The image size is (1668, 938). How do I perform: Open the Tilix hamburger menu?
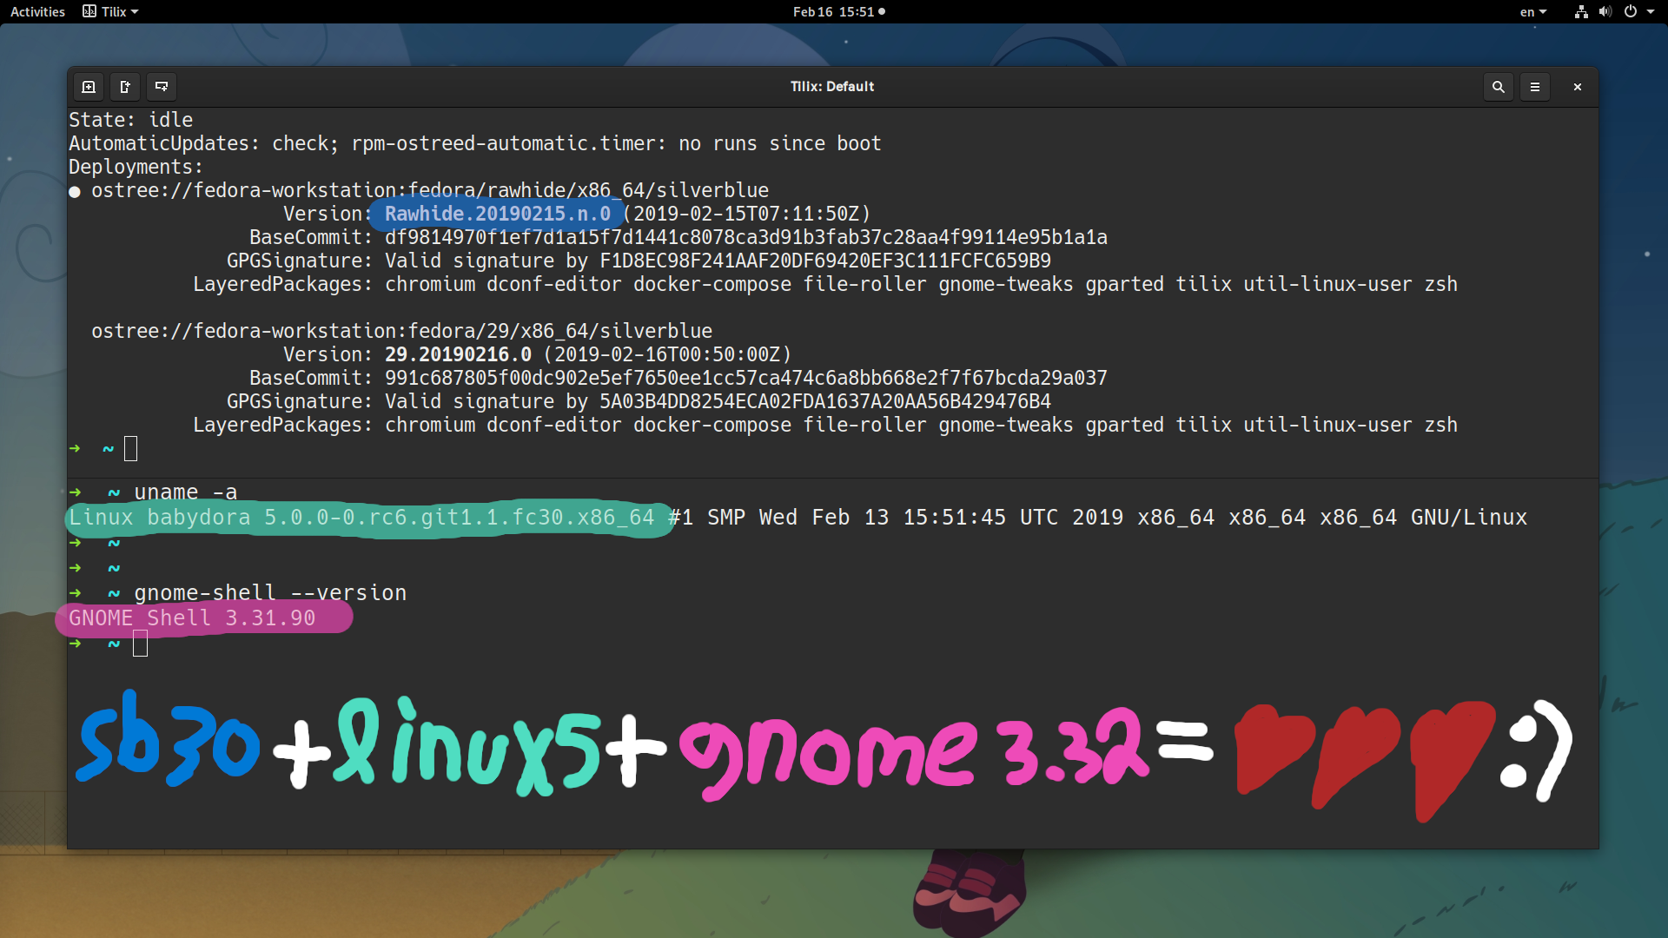[x=1535, y=87]
